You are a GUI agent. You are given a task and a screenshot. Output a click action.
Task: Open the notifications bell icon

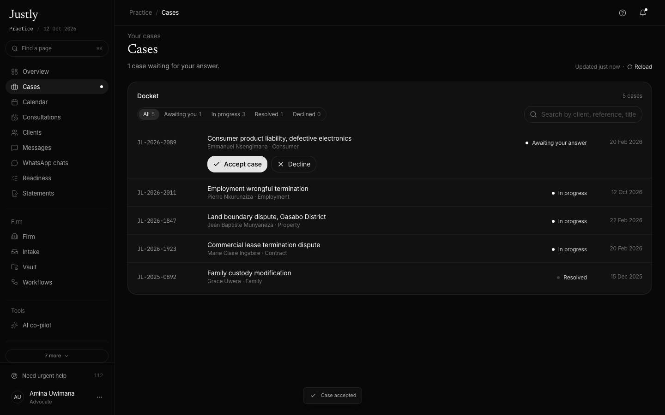click(643, 13)
